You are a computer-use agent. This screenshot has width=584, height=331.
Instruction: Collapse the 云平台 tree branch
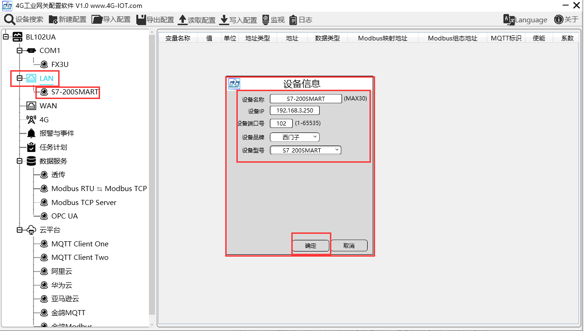click(x=20, y=230)
